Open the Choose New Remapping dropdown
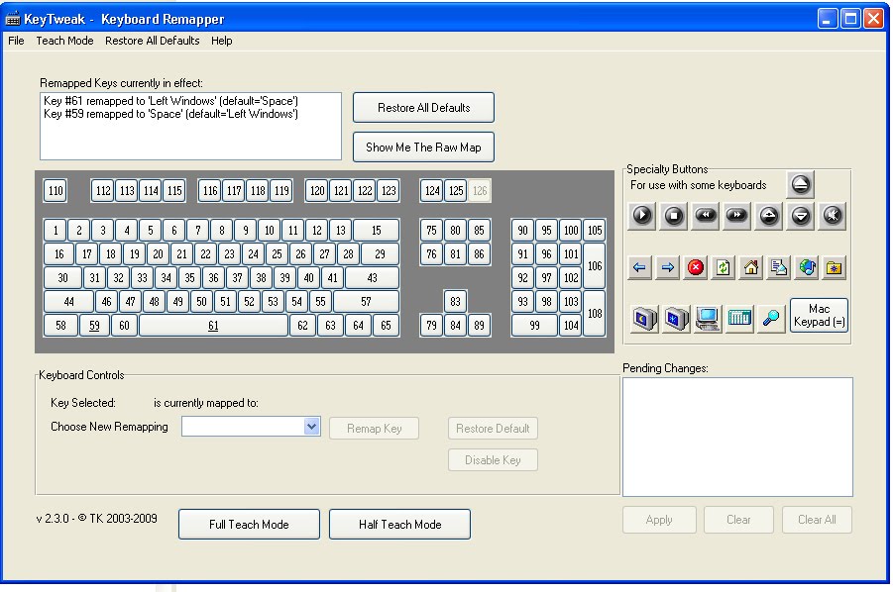Viewport: 893px width, 592px height. (x=311, y=427)
